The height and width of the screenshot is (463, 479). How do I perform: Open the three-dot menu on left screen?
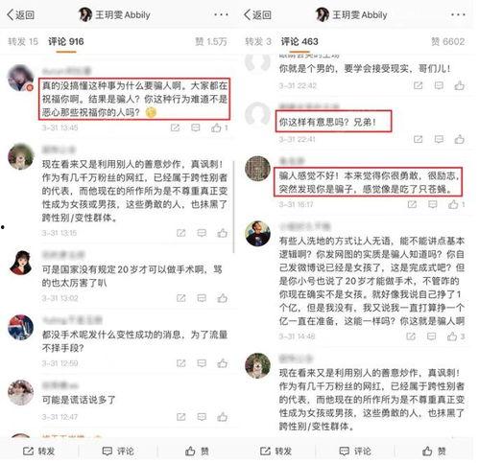[x=221, y=14]
